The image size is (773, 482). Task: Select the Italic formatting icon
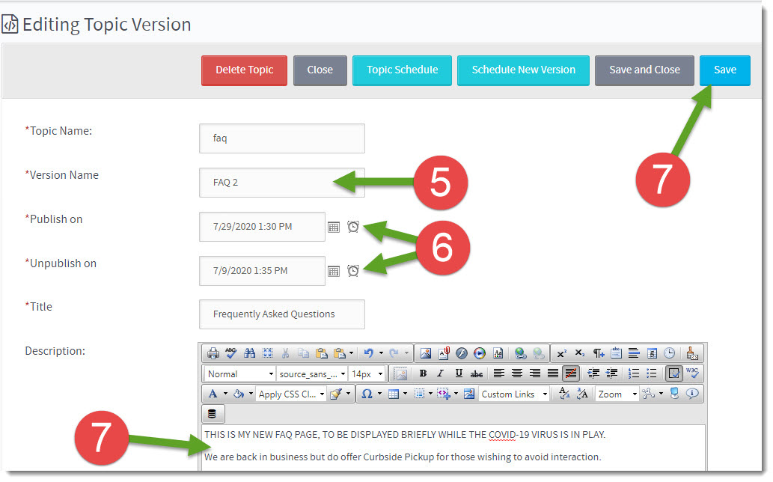440,373
